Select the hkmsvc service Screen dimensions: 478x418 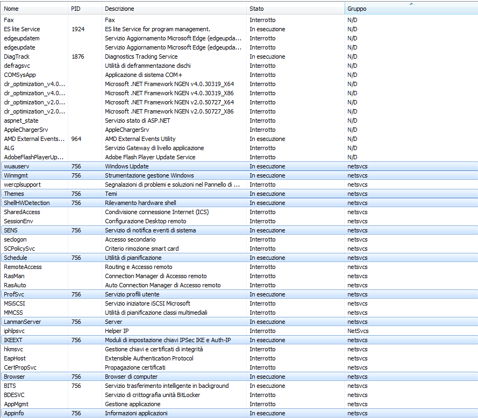point(13,350)
